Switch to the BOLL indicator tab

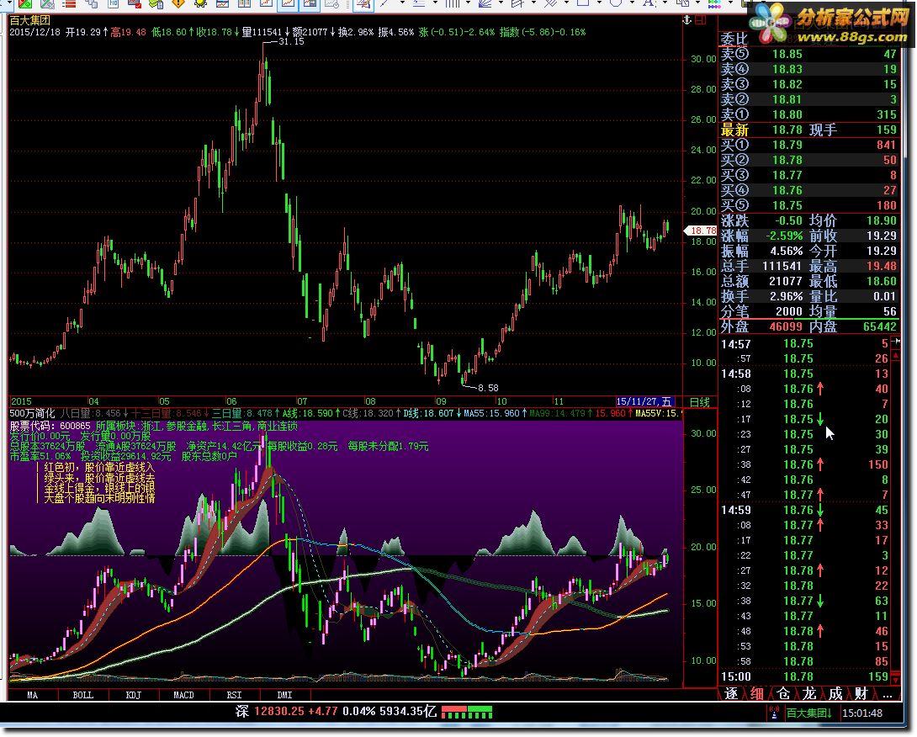(82, 695)
